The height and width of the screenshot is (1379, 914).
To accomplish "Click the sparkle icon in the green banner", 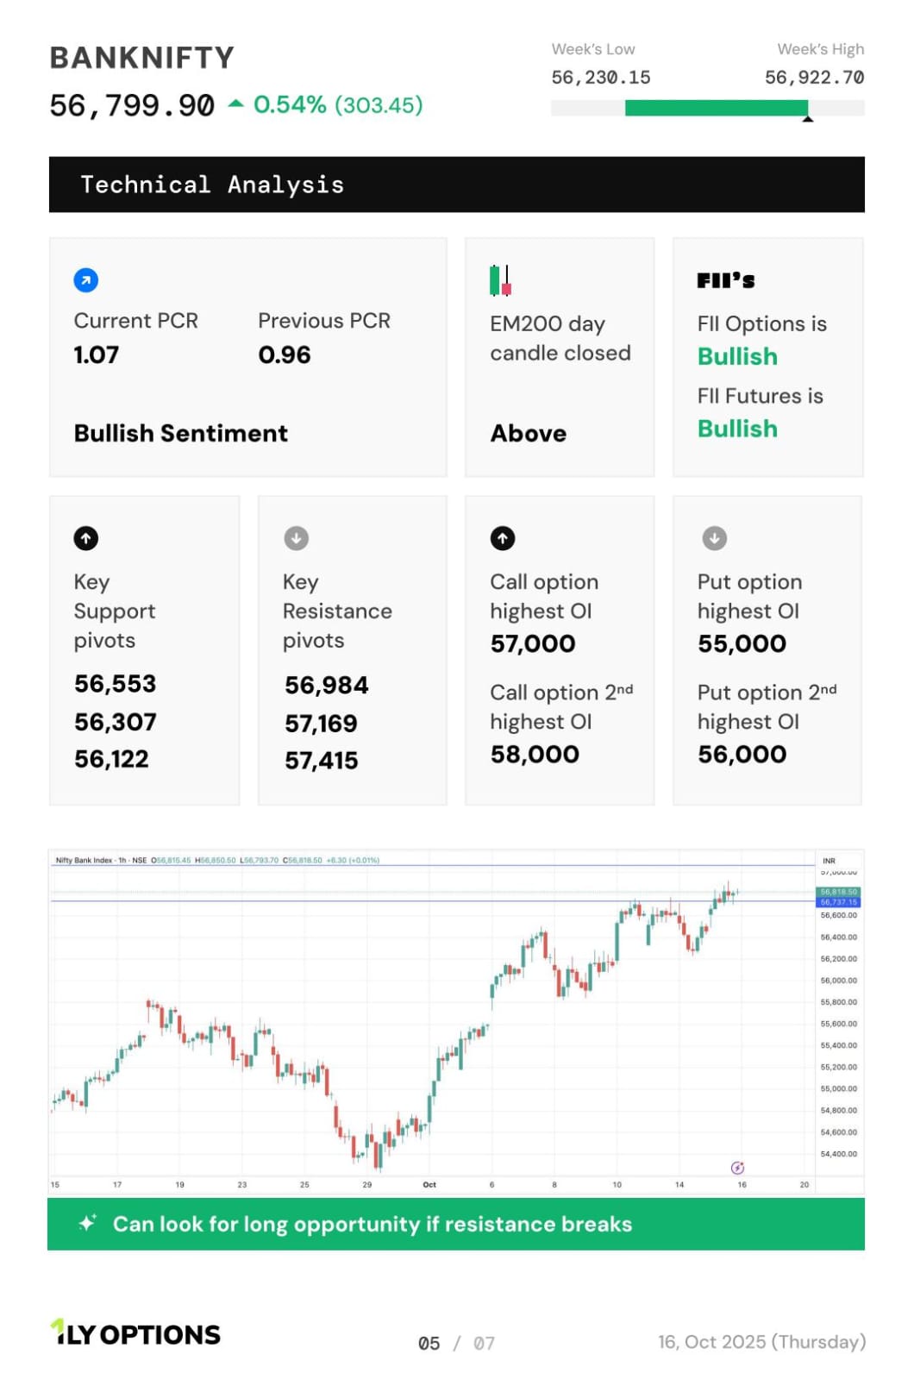I will [87, 1223].
